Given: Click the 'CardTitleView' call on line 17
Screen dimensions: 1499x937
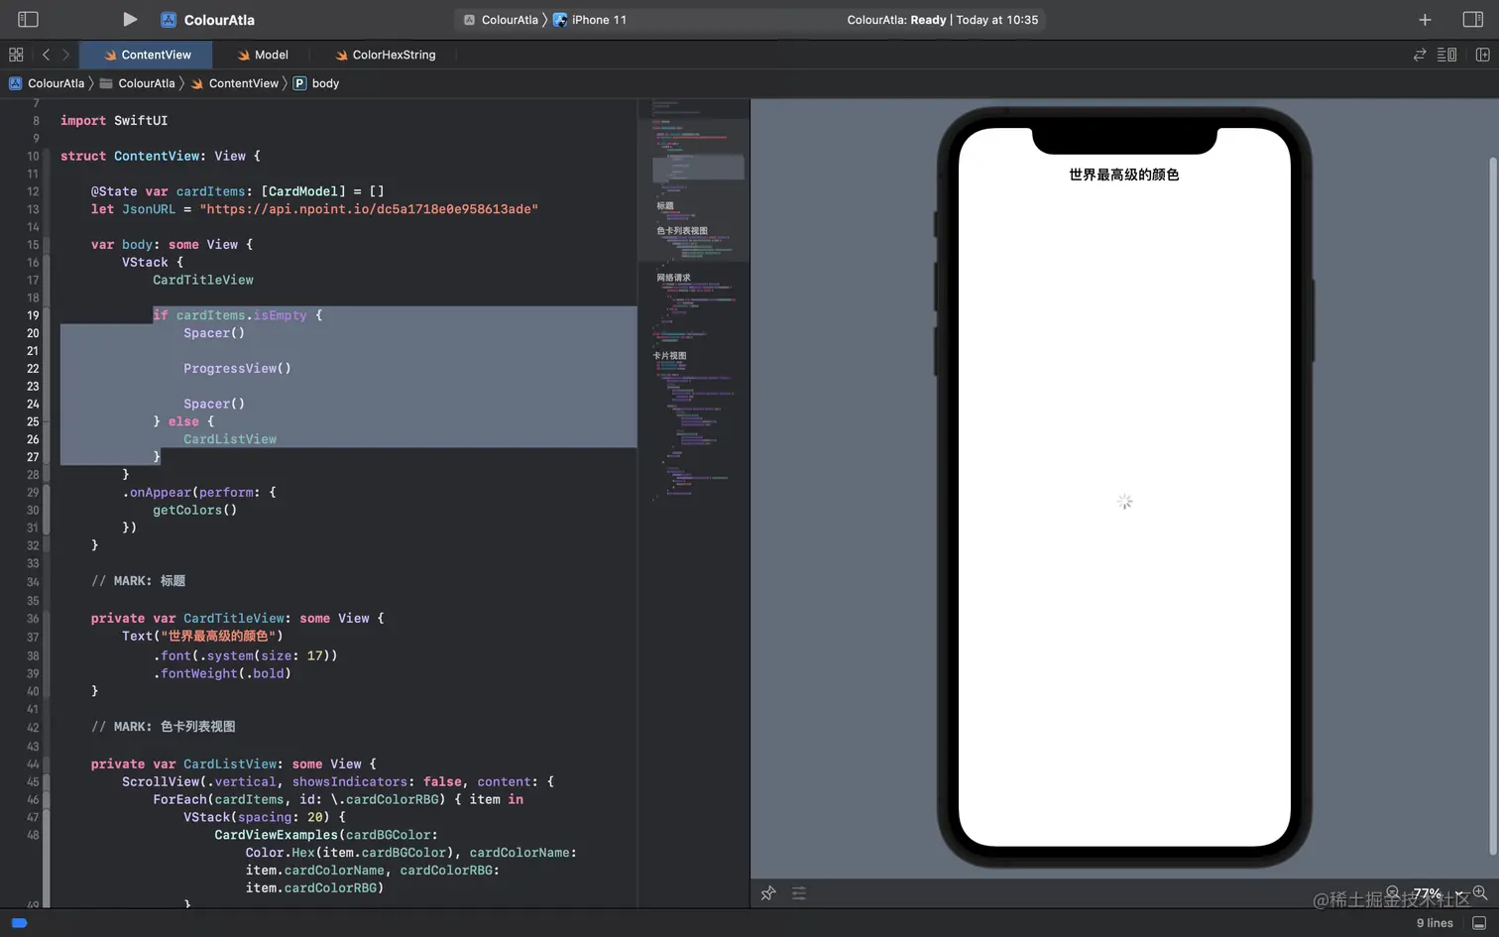Looking at the screenshot, I should tap(203, 280).
